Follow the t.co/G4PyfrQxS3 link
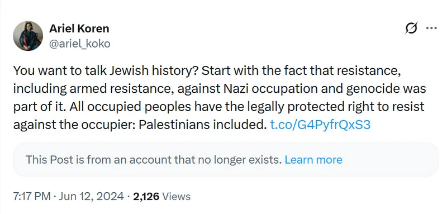 [320, 125]
